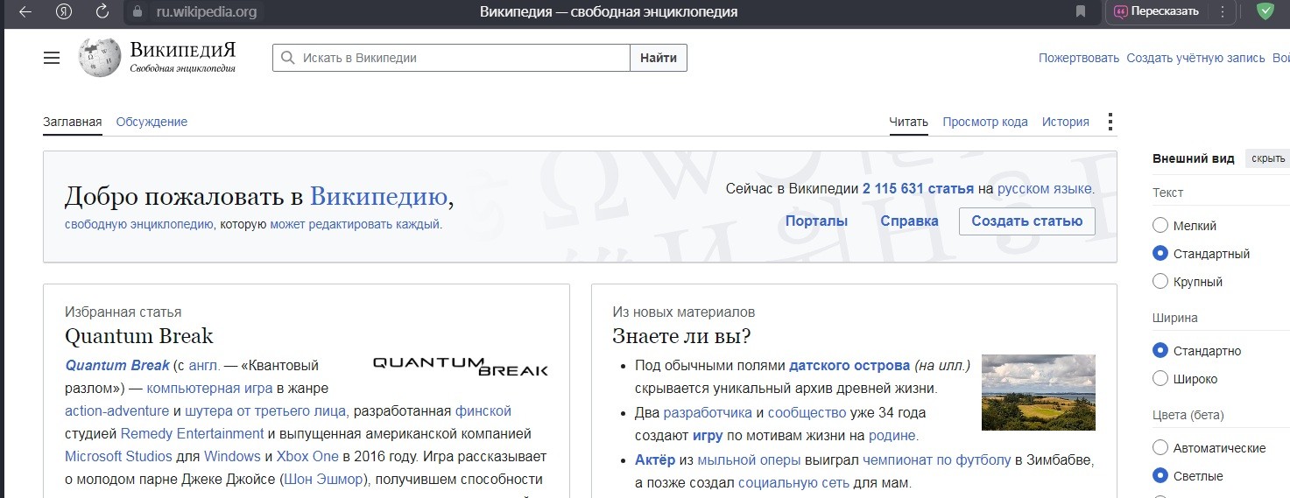Screen dimensions: 1290x498
Task: Open the родине link
Action: pos(892,435)
